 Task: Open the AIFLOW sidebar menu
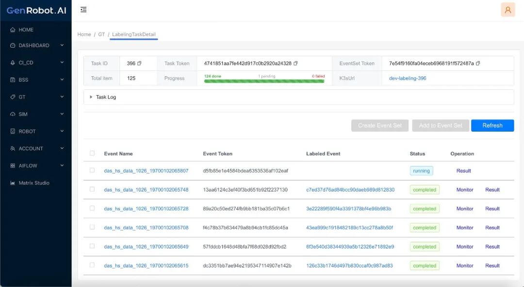pos(62,166)
